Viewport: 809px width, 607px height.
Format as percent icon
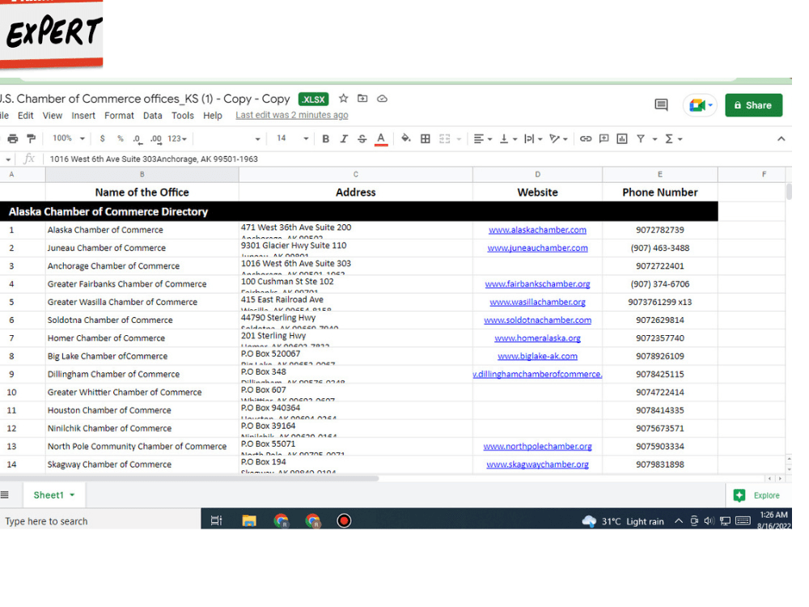coord(121,139)
